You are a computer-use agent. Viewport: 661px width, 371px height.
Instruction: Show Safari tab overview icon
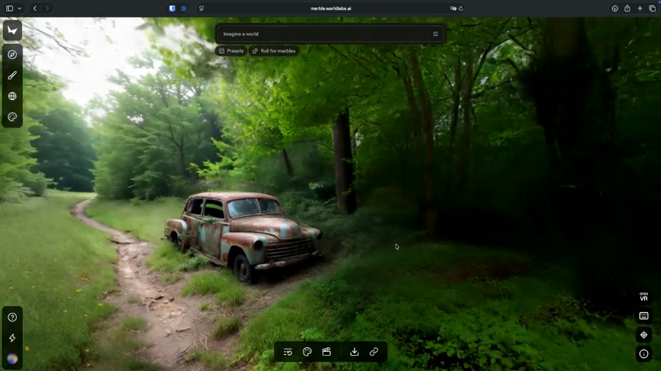653,8
